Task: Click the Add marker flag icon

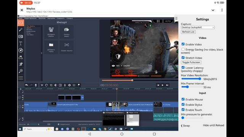Action: pyautogui.click(x=79, y=85)
